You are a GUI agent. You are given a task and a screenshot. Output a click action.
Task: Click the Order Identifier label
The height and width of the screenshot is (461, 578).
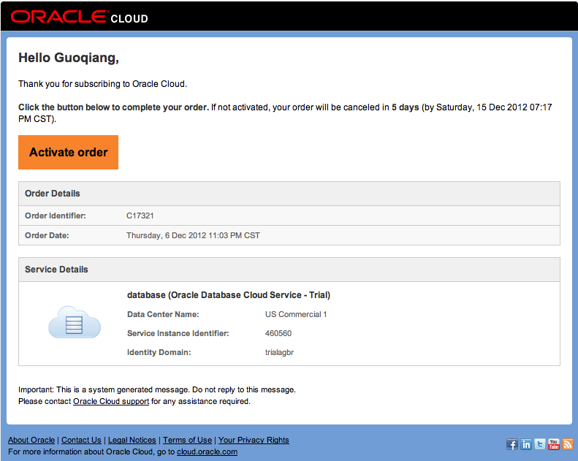(x=56, y=216)
